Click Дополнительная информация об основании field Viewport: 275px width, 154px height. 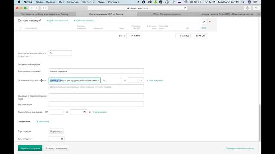96,87
